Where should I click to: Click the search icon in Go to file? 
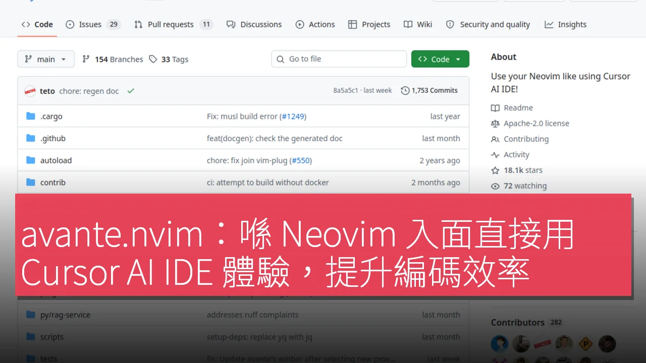(x=281, y=59)
